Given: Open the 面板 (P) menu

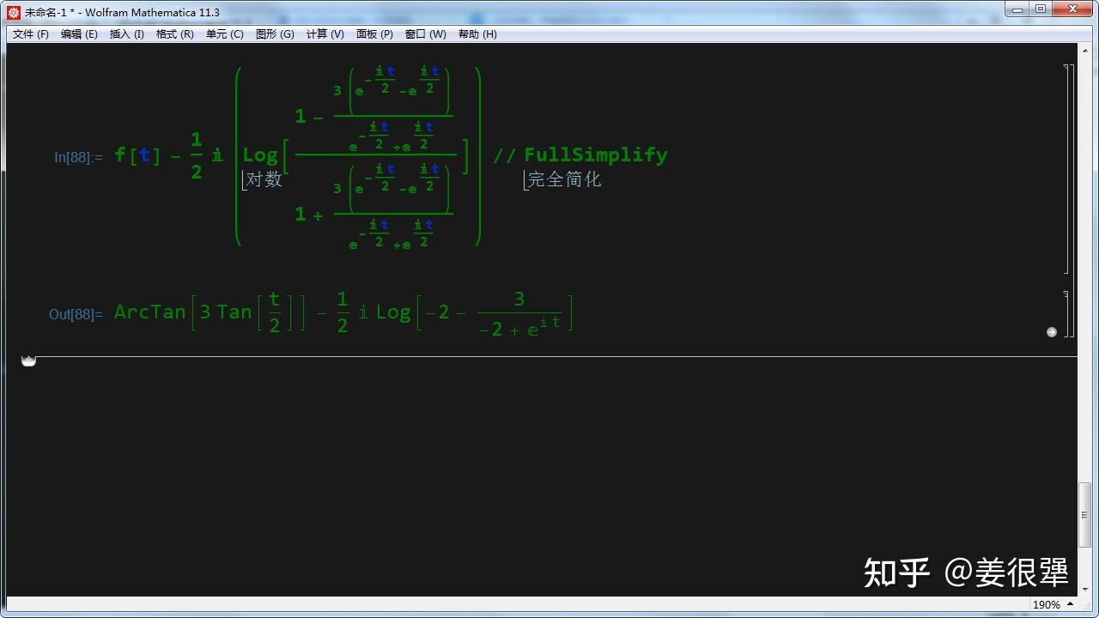Looking at the screenshot, I should 374,34.
